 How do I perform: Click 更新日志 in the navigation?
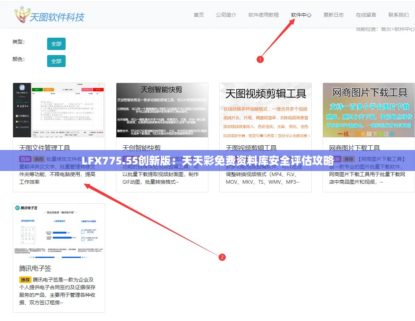pos(333,15)
